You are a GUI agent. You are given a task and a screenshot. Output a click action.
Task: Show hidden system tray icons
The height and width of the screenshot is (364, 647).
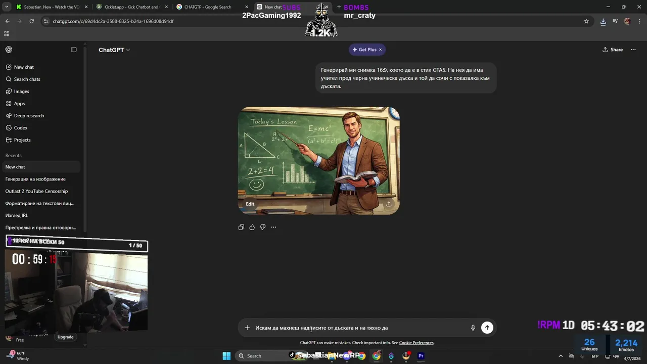(x=561, y=356)
